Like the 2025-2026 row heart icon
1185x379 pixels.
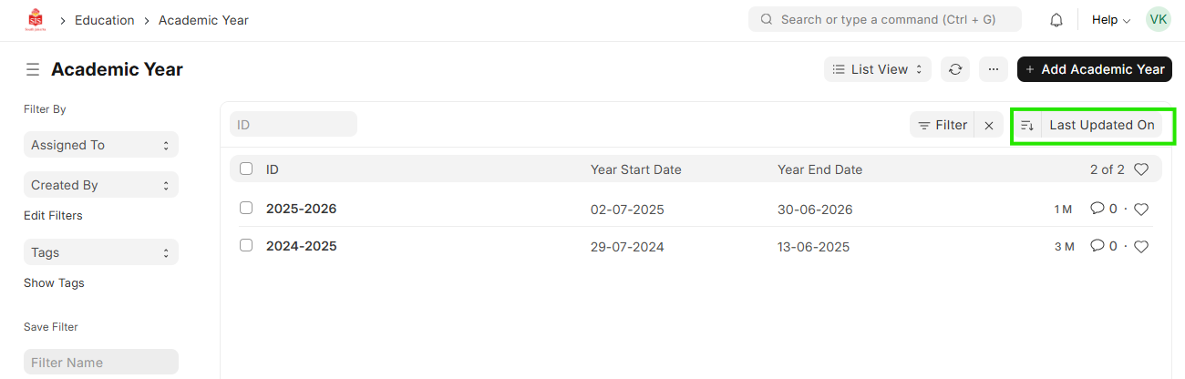[1141, 209]
